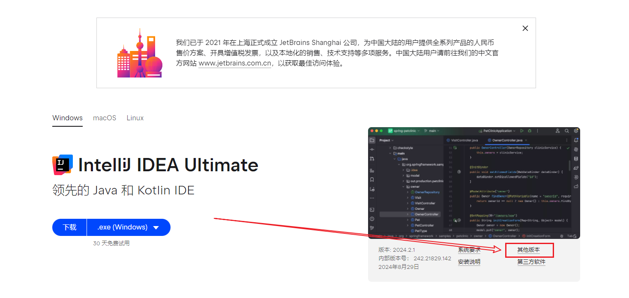Click the Project folder icon in IDE sidebar
The width and height of the screenshot is (629, 298).
(372, 140)
